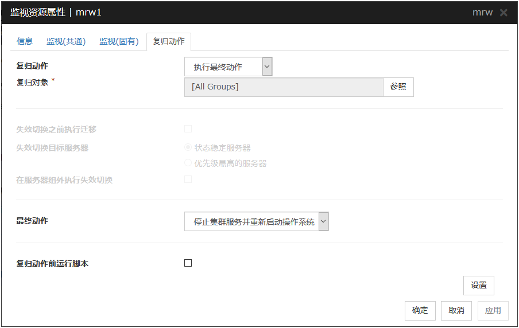Select the 复归动作 tab
The image size is (519, 328).
(x=169, y=41)
